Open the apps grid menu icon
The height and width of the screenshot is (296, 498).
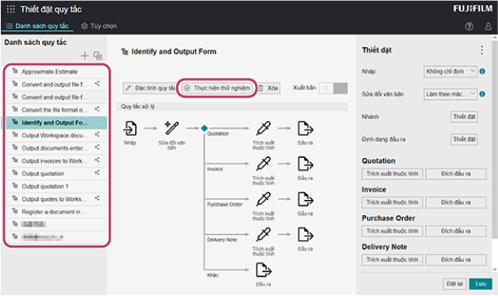[x=11, y=10]
